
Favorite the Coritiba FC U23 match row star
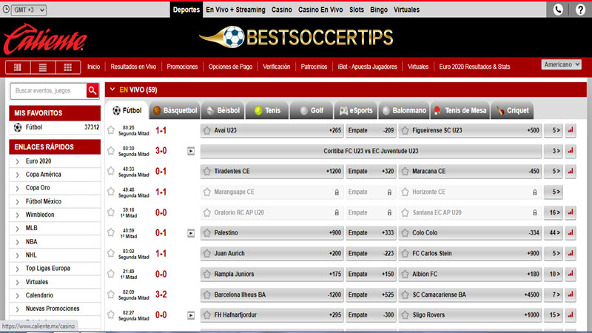(110, 151)
